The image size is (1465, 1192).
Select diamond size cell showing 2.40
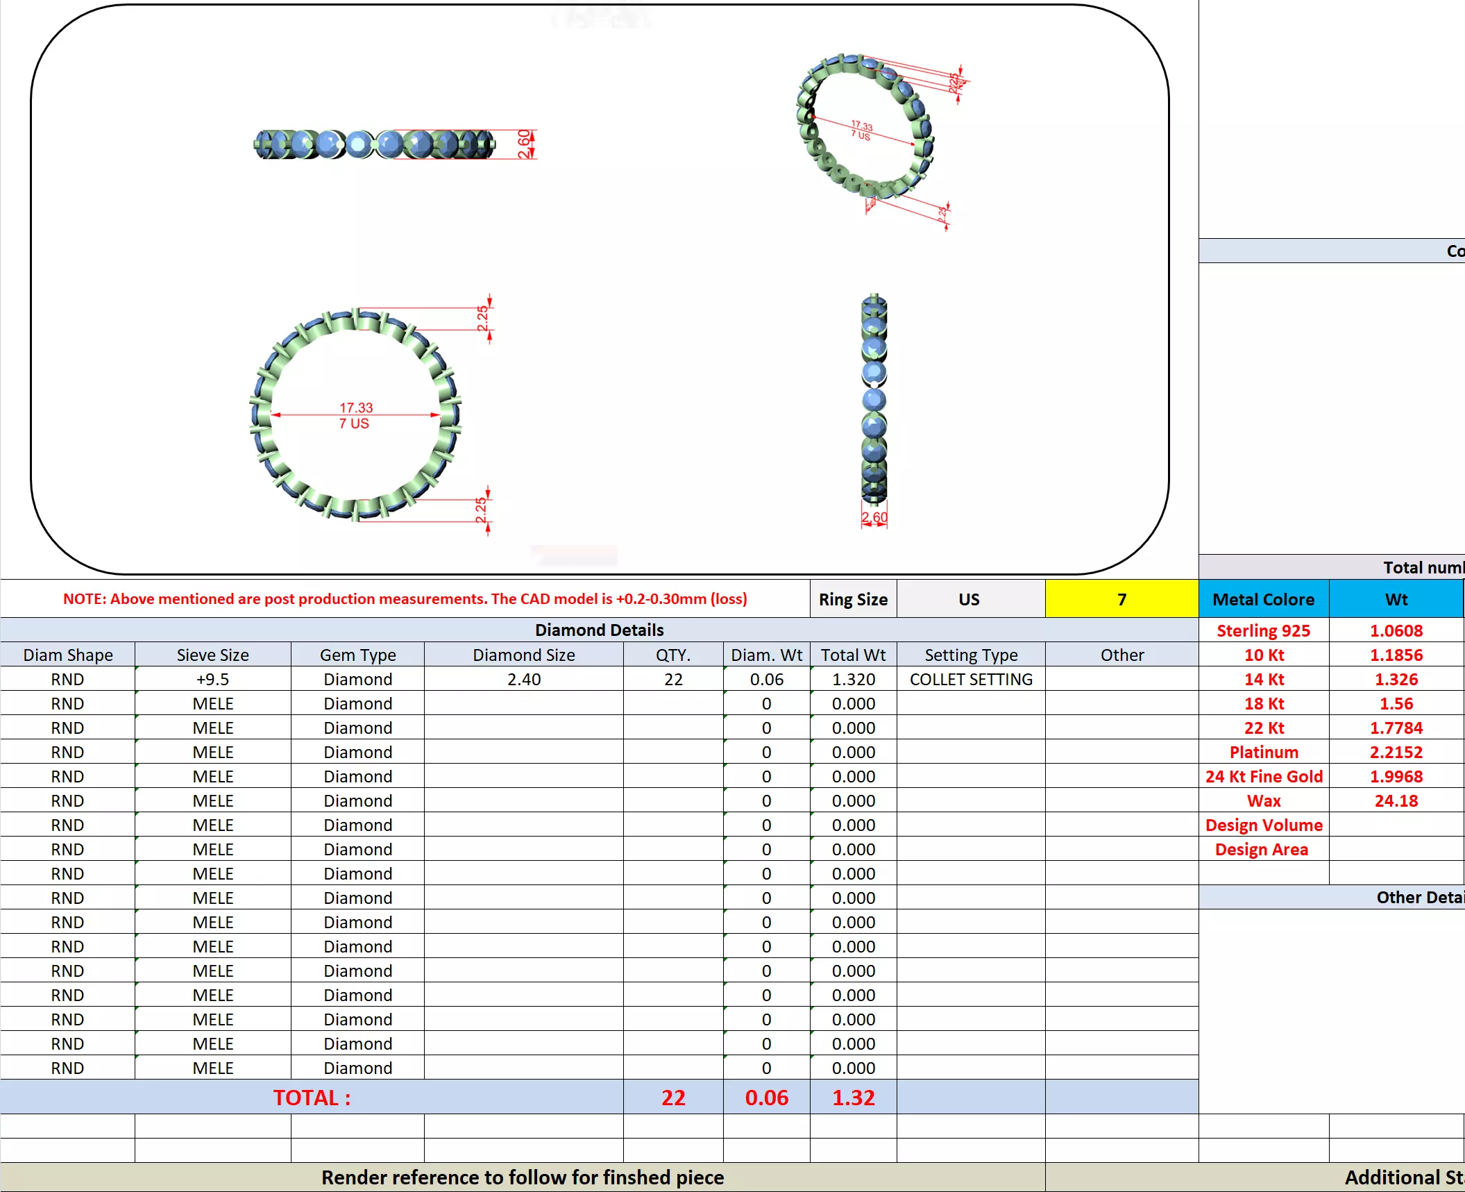pos(523,679)
